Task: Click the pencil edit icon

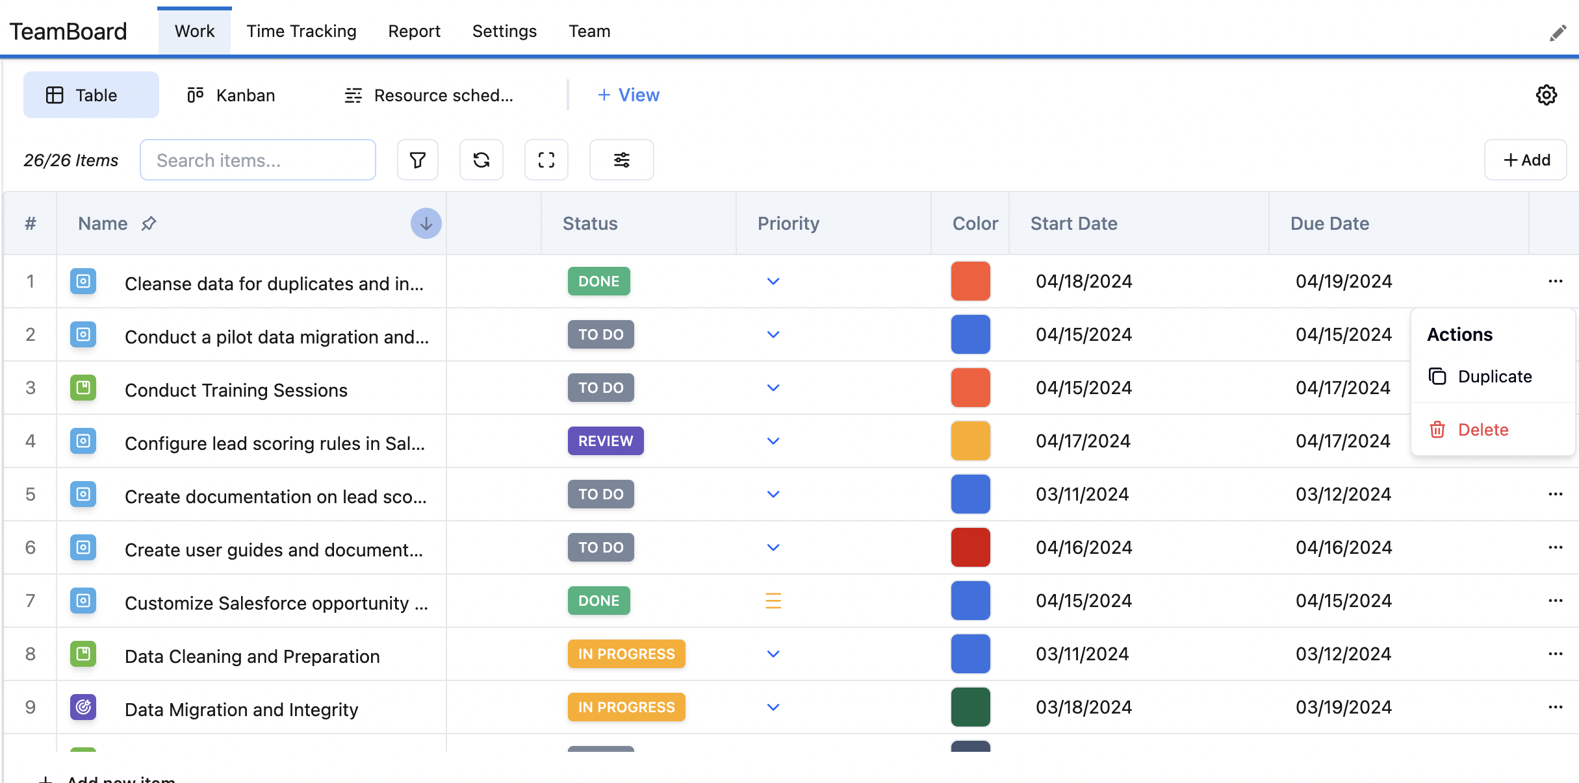Action: [x=1558, y=32]
